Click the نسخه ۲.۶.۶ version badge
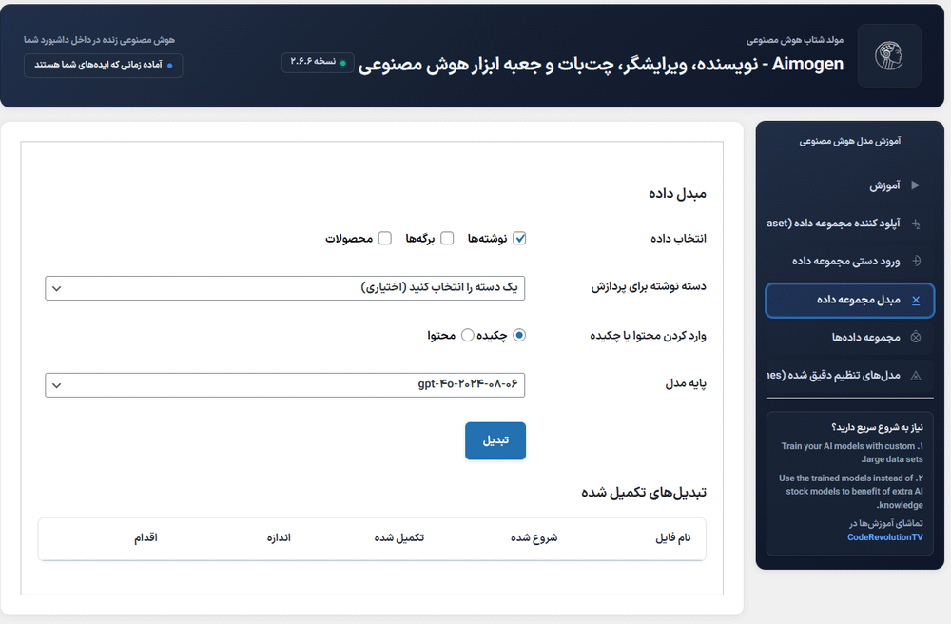 click(319, 62)
